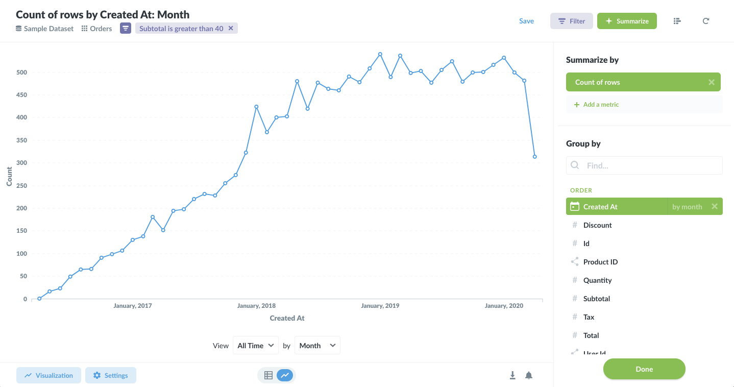
Task: Download the full results icon
Action: pos(512,375)
